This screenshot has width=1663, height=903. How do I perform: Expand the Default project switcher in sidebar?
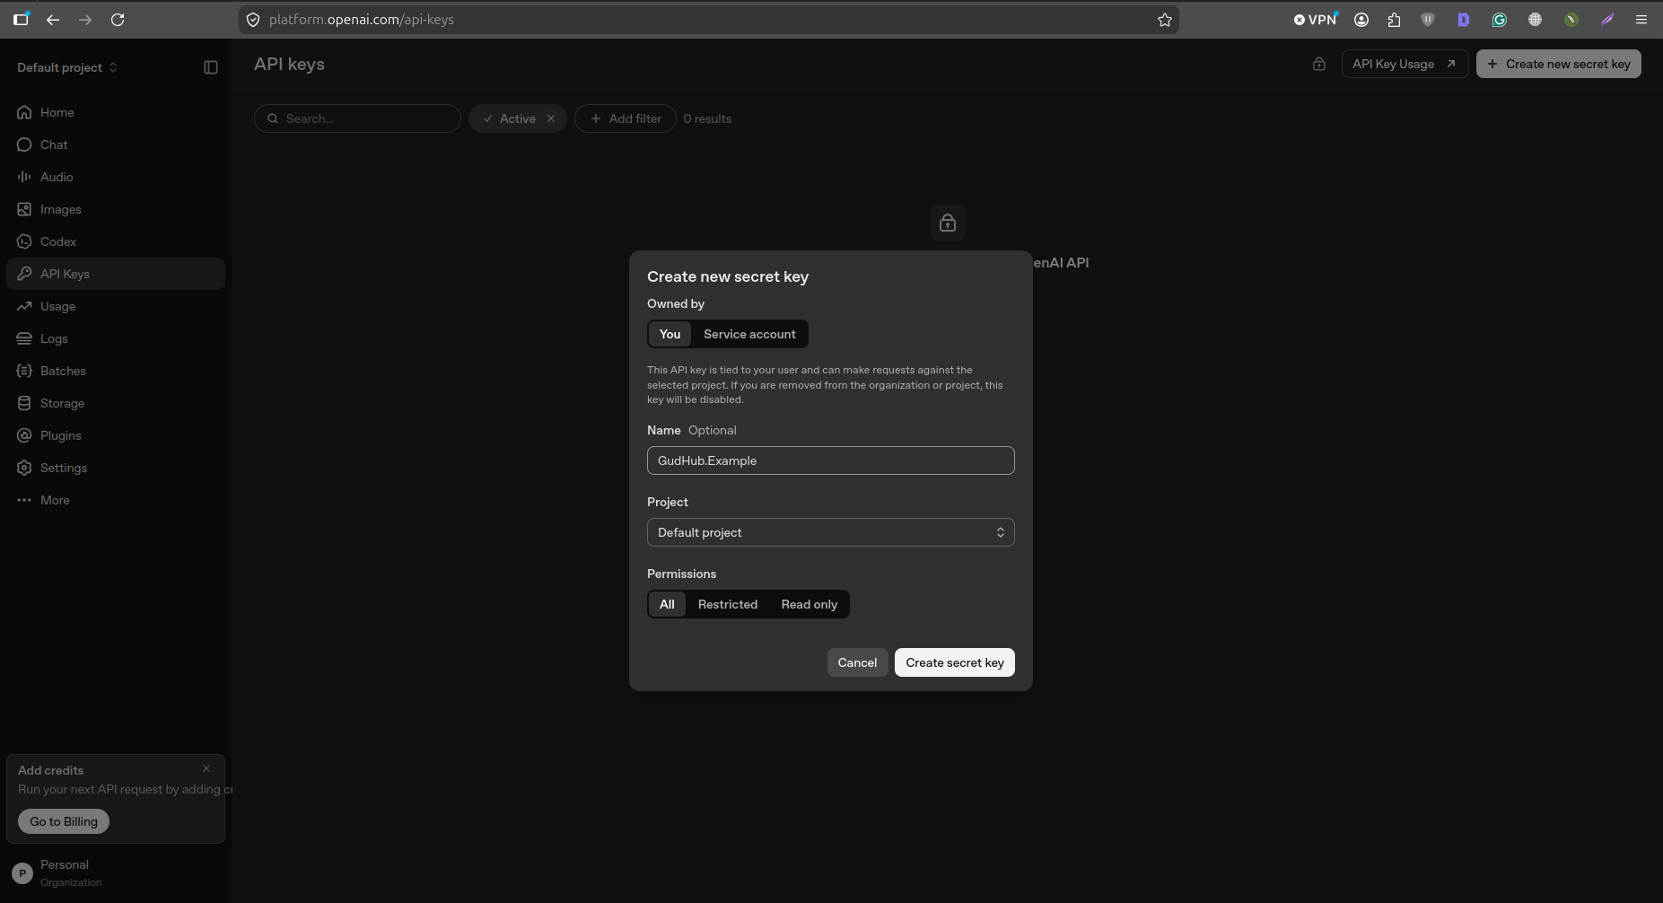tap(67, 67)
